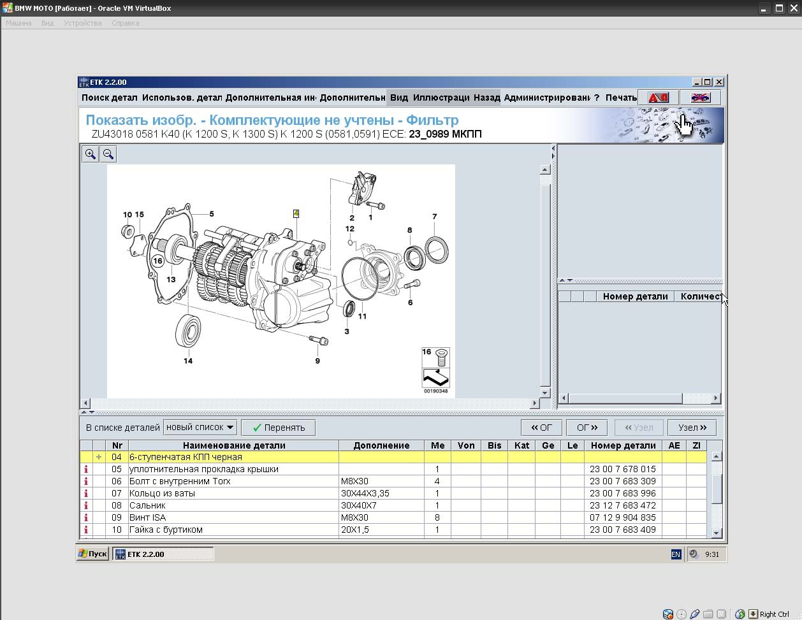Open info icon for Сальник row 08

click(x=86, y=505)
